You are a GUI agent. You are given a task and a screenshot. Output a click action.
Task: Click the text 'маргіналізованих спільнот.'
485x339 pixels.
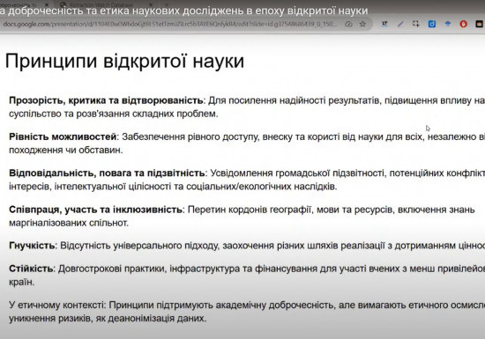[69, 223]
